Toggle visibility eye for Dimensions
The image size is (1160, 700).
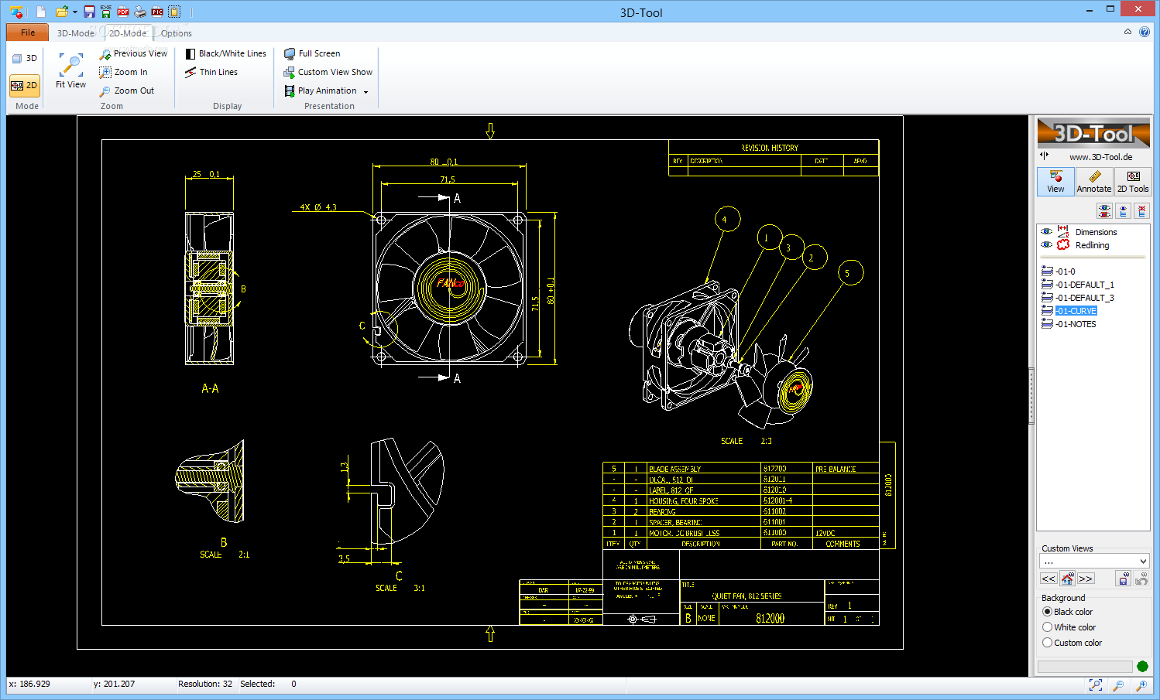[x=1047, y=232]
